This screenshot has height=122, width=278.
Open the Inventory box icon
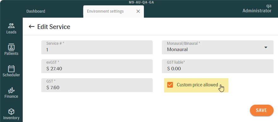click(11, 112)
